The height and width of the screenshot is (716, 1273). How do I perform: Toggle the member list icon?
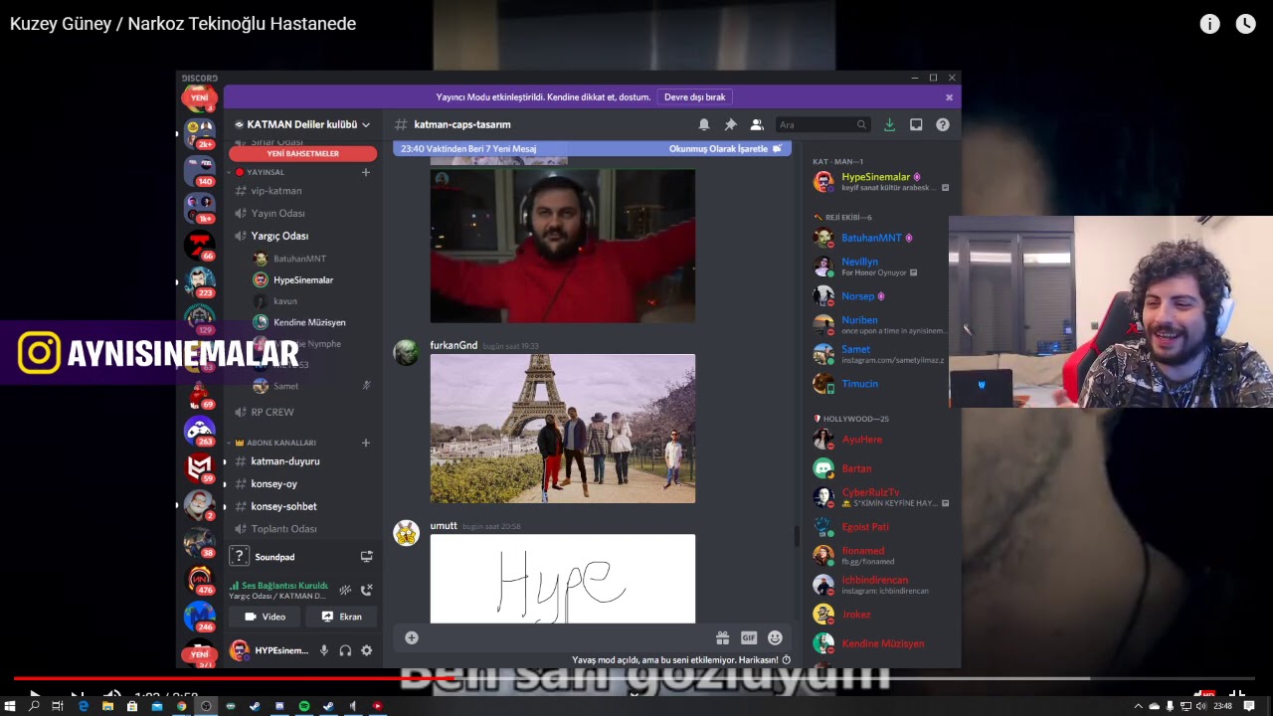pos(757,124)
